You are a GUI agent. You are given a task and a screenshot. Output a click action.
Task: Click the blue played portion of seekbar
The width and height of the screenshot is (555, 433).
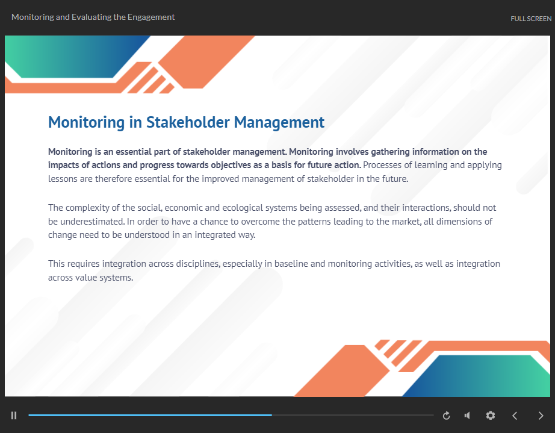pyautogui.click(x=150, y=416)
